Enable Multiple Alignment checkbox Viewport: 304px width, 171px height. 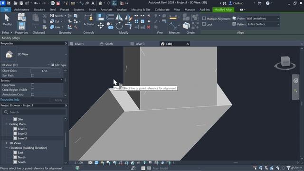point(204,19)
